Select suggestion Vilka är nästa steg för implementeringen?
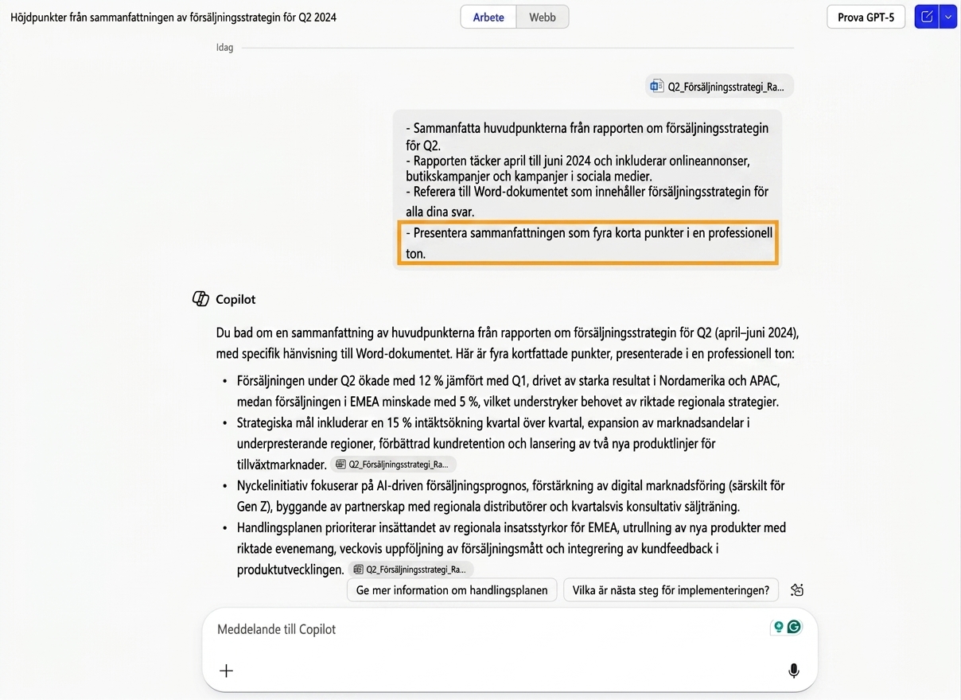The height and width of the screenshot is (700, 961). tap(671, 590)
